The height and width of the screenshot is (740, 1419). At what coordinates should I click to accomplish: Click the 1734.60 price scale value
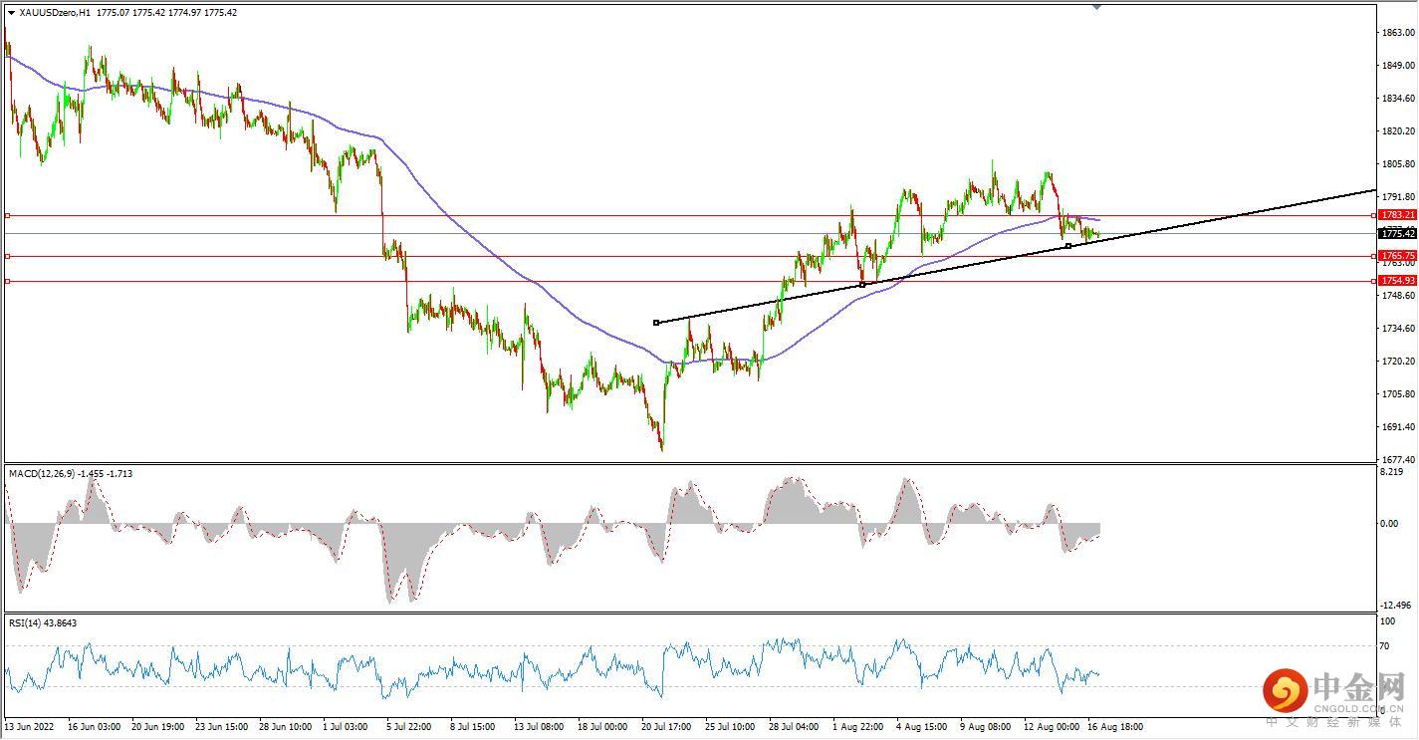tap(1397, 328)
